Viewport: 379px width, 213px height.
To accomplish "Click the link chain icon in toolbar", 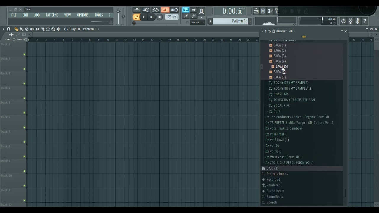I will [193, 16].
